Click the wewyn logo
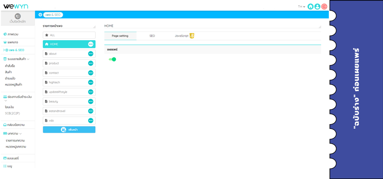 (16, 6)
